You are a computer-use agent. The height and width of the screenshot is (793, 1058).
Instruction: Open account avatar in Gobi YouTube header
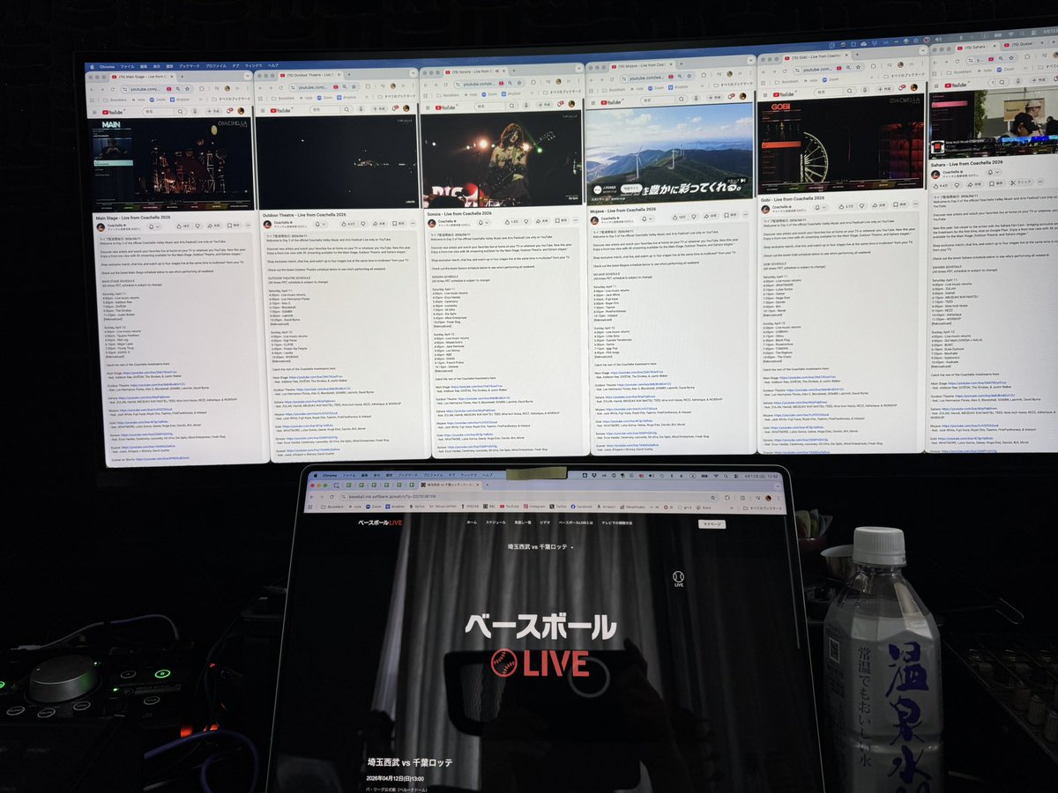tap(914, 87)
